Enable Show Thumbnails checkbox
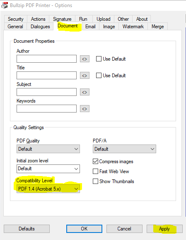Viewport: 186px width, 240px height. tap(95, 181)
